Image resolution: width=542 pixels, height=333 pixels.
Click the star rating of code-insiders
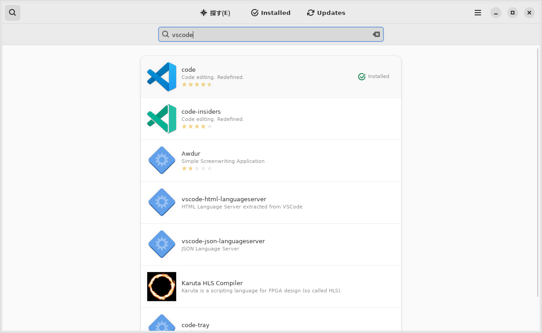(x=197, y=126)
